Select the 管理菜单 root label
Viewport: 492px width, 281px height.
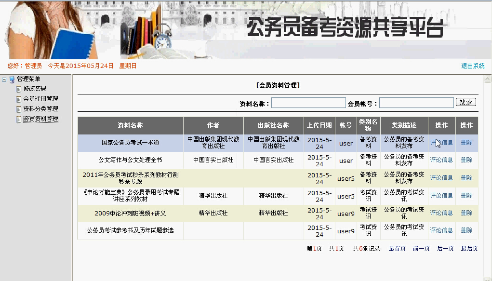click(x=28, y=79)
